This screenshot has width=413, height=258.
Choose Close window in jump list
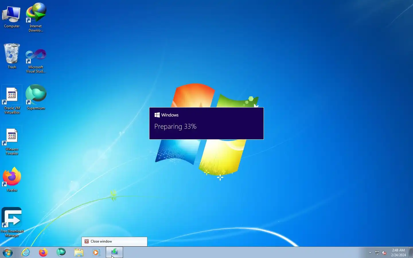(114, 241)
